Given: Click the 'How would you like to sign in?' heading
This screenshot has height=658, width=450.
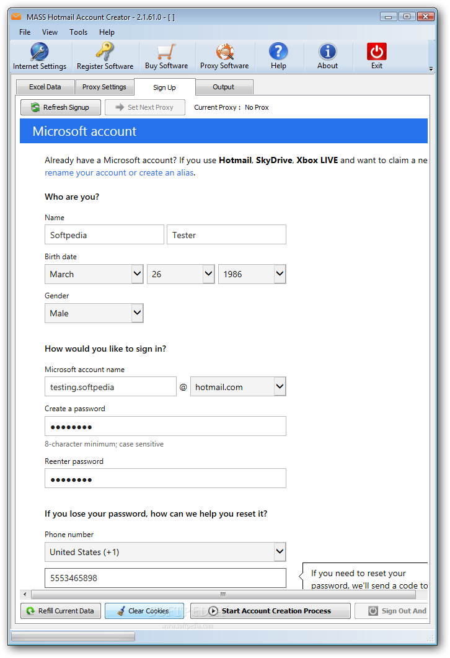Looking at the screenshot, I should (x=105, y=349).
